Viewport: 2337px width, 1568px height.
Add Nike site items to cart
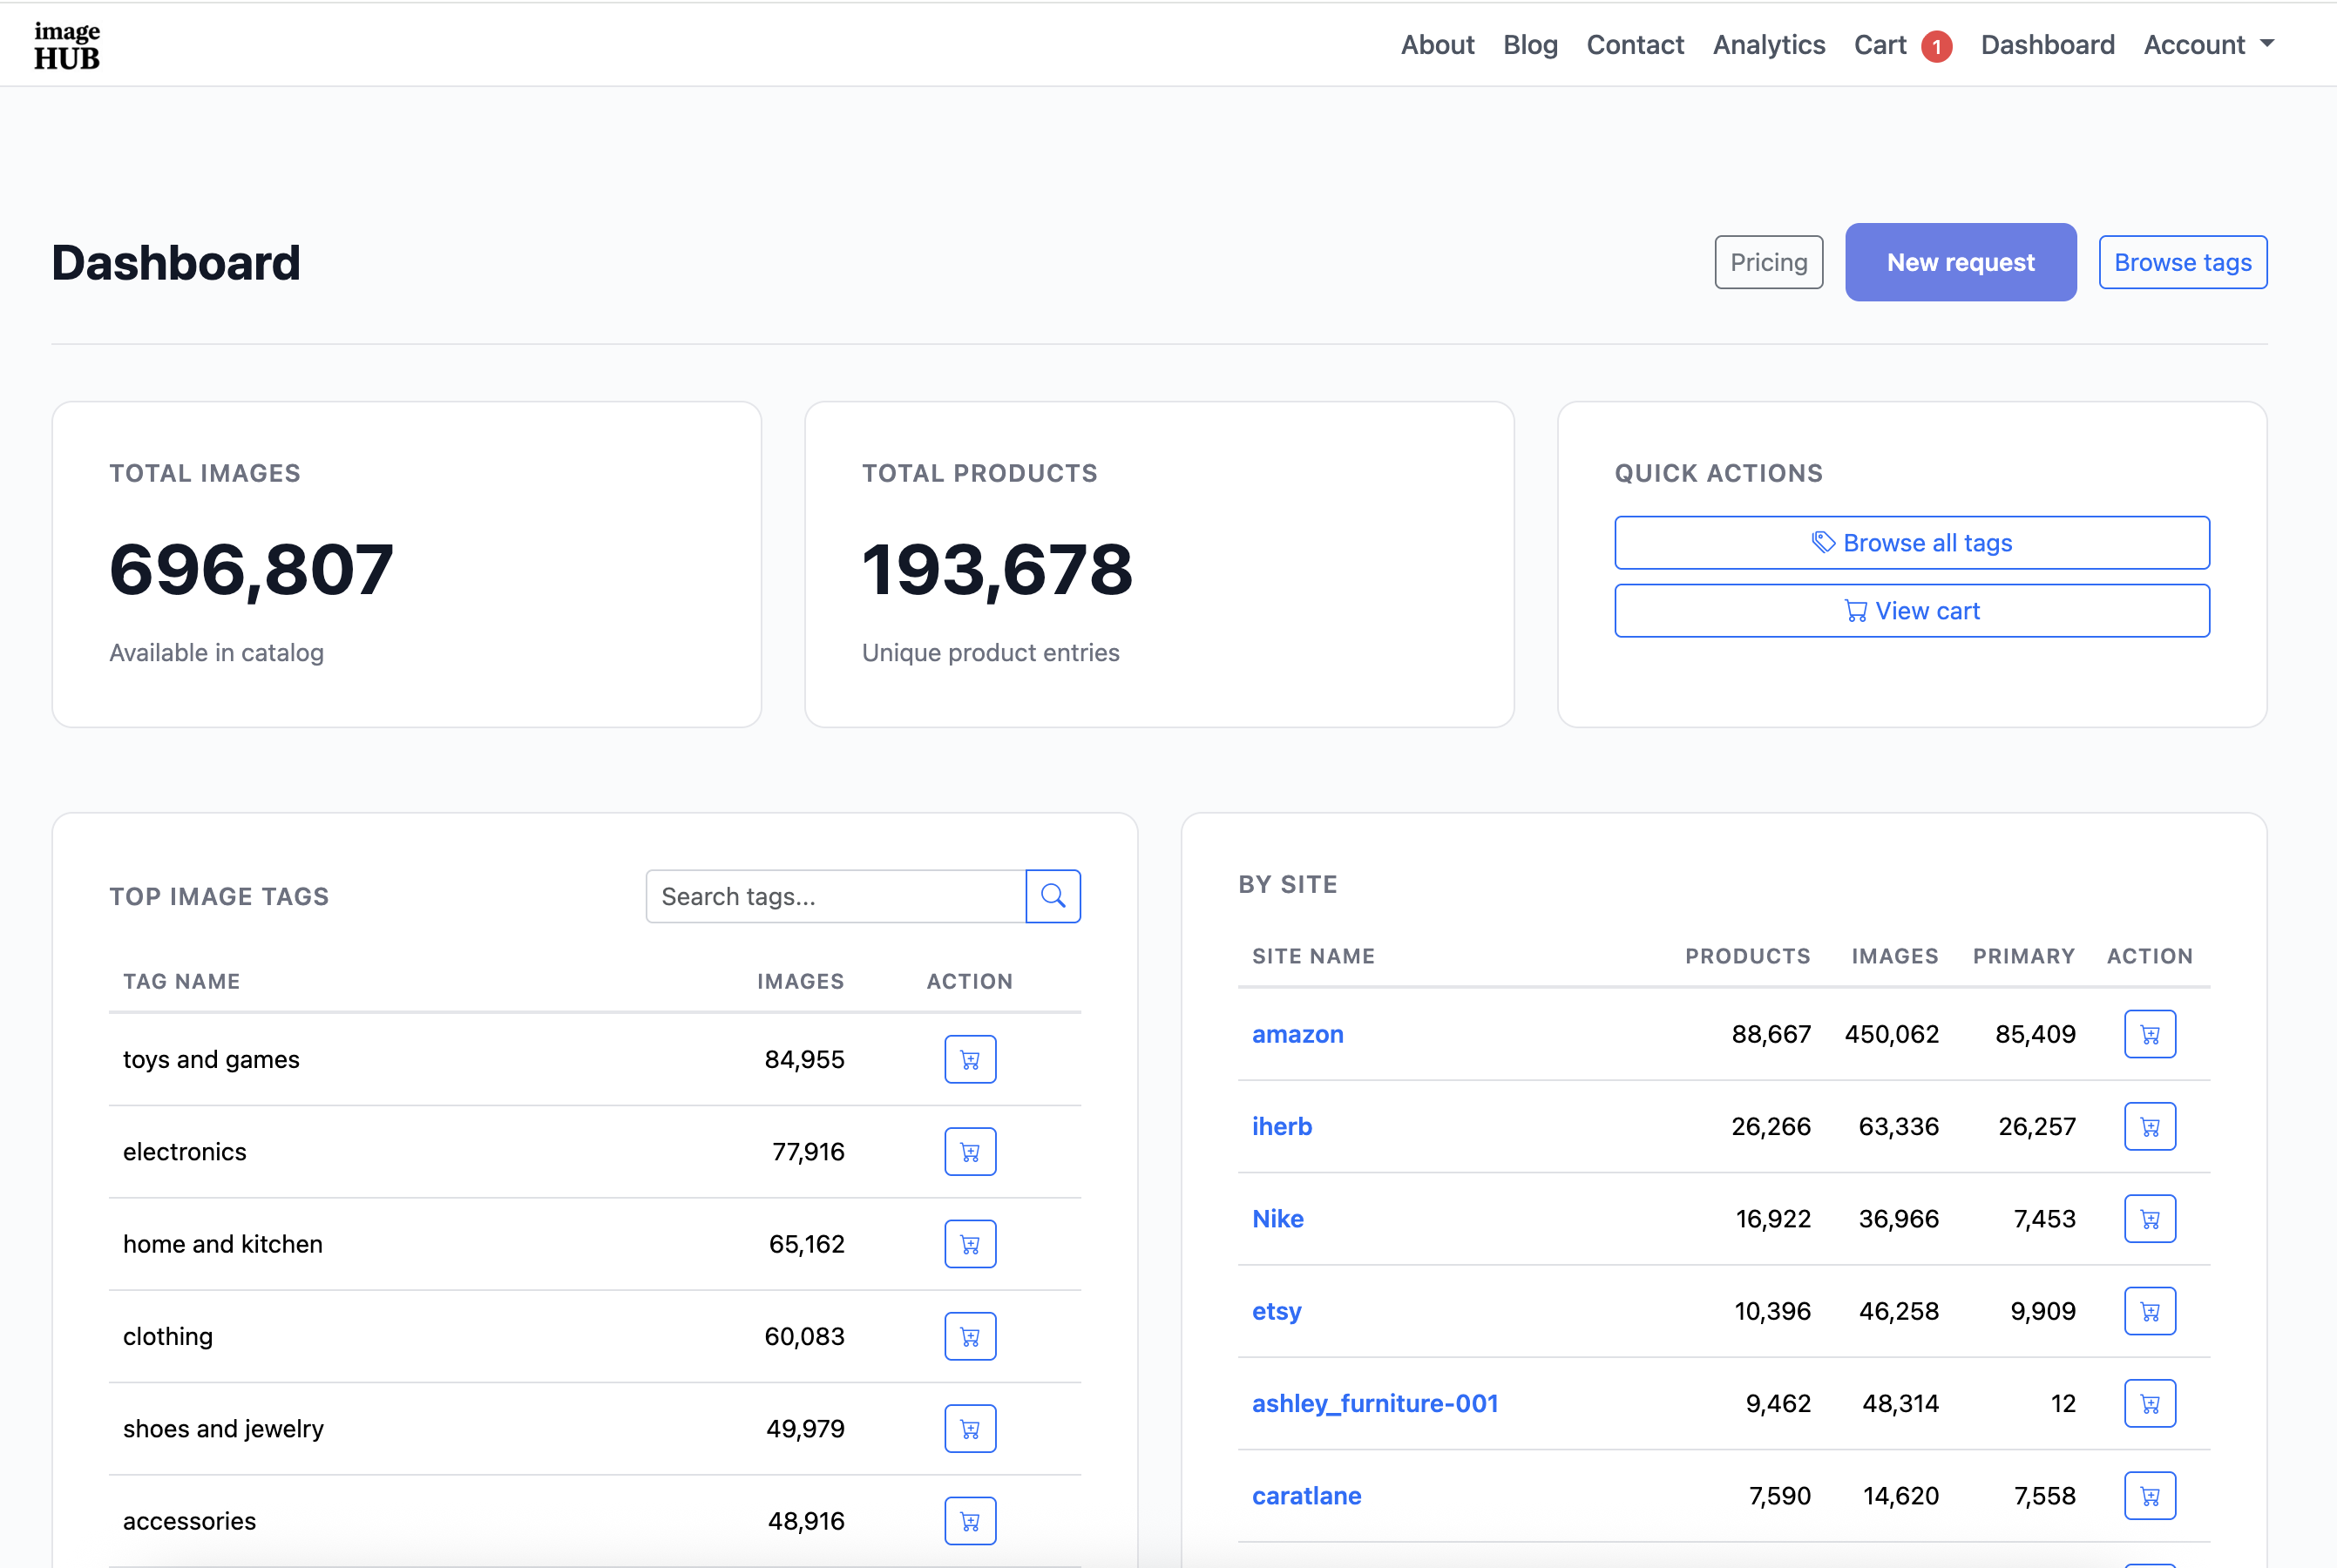point(2150,1218)
